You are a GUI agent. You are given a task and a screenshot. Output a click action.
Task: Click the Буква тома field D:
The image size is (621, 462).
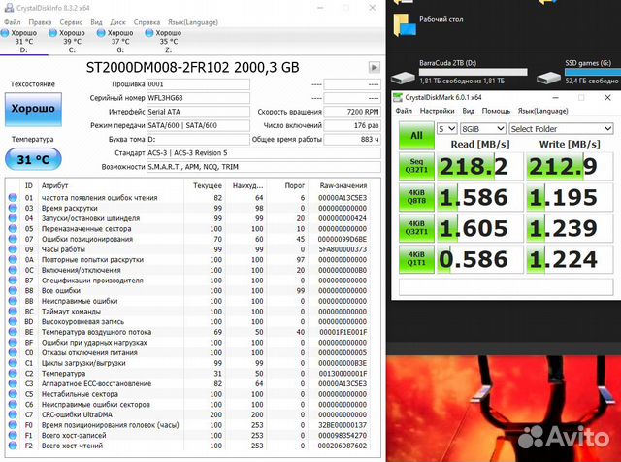pos(198,139)
